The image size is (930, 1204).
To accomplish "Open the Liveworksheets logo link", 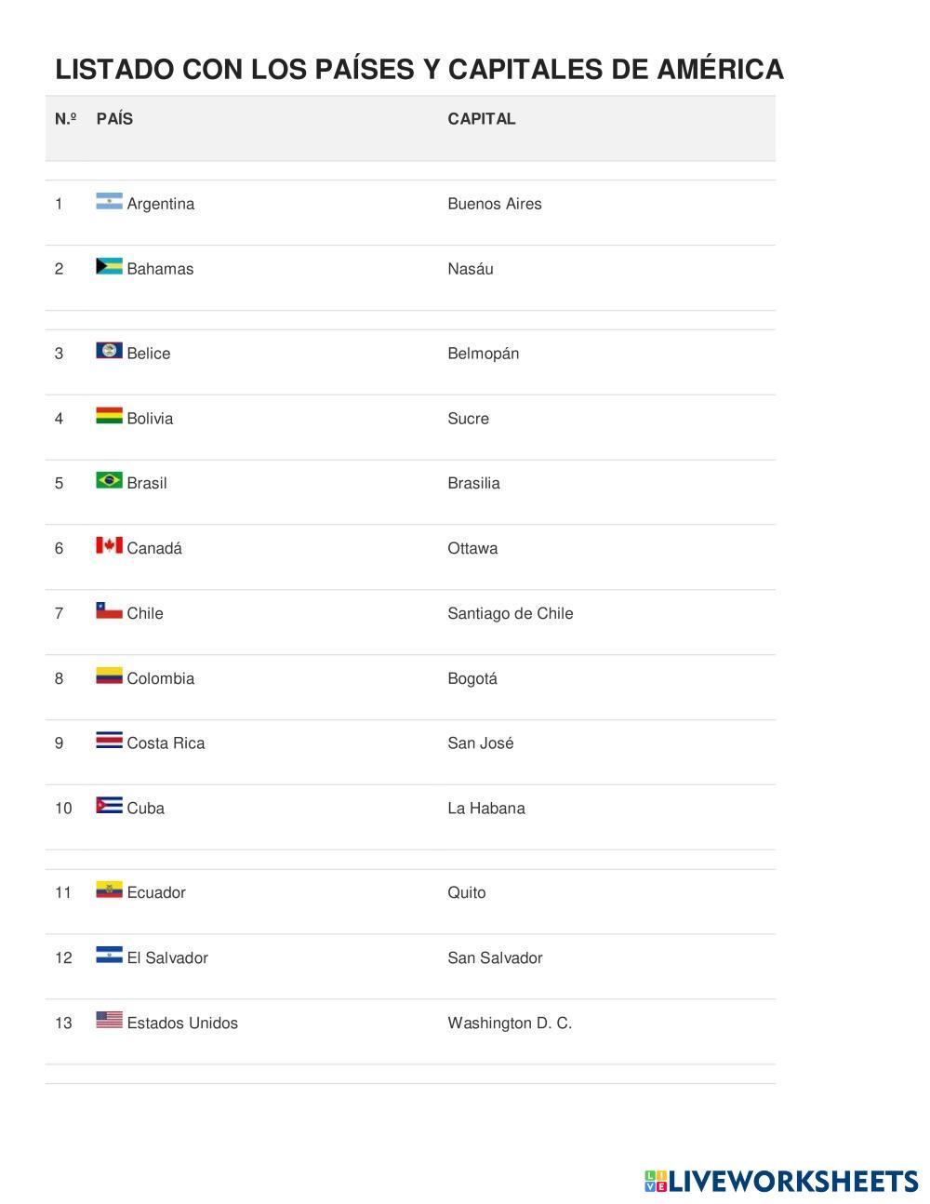I will pyautogui.click(x=781, y=1181).
